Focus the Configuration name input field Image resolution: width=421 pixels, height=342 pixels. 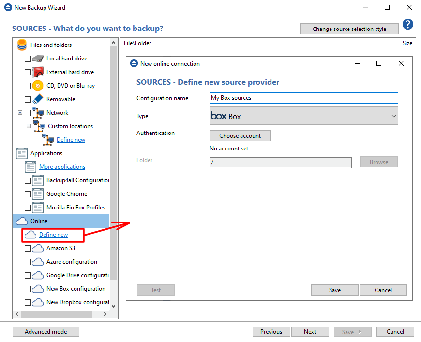(304, 98)
